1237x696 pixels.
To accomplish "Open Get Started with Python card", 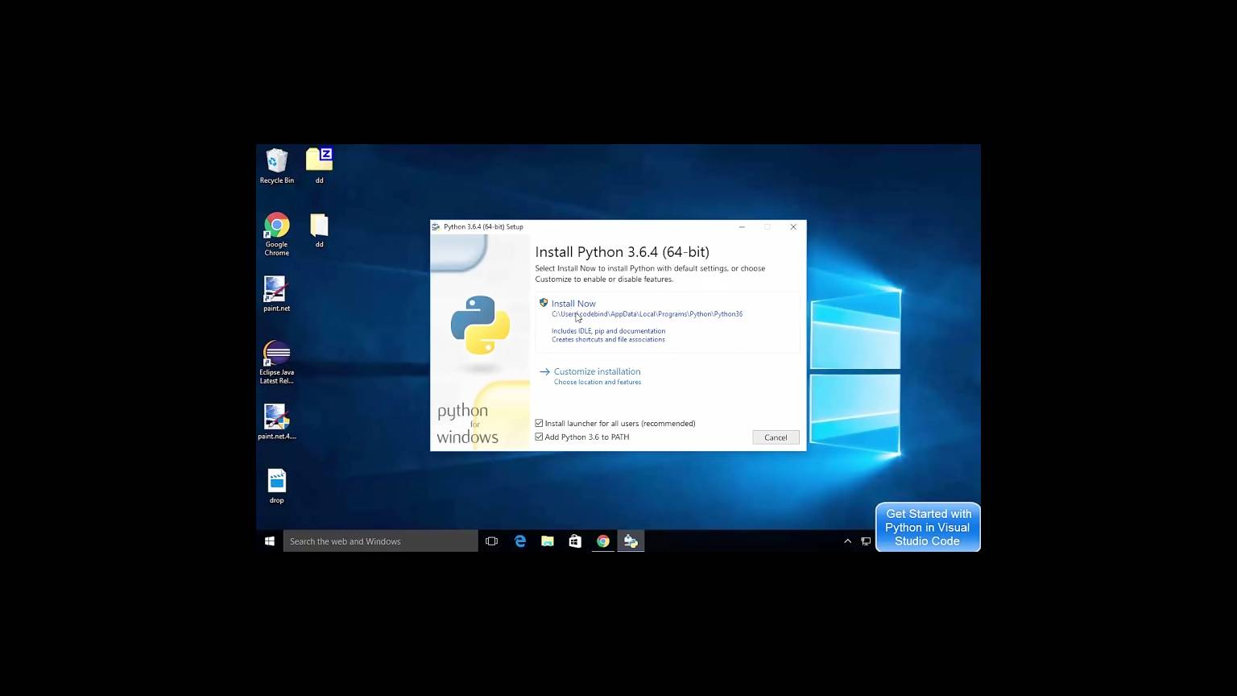I will 928,528.
